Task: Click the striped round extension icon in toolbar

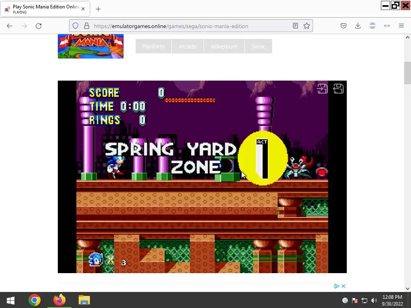Action: click(372, 26)
